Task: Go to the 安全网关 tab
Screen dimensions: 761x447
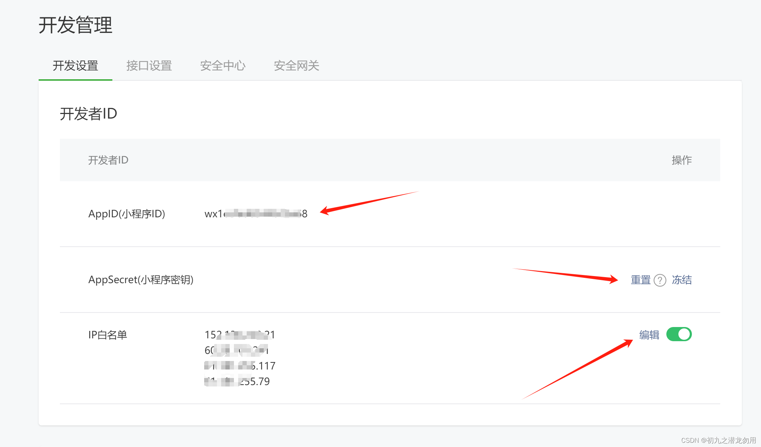Action: click(296, 65)
